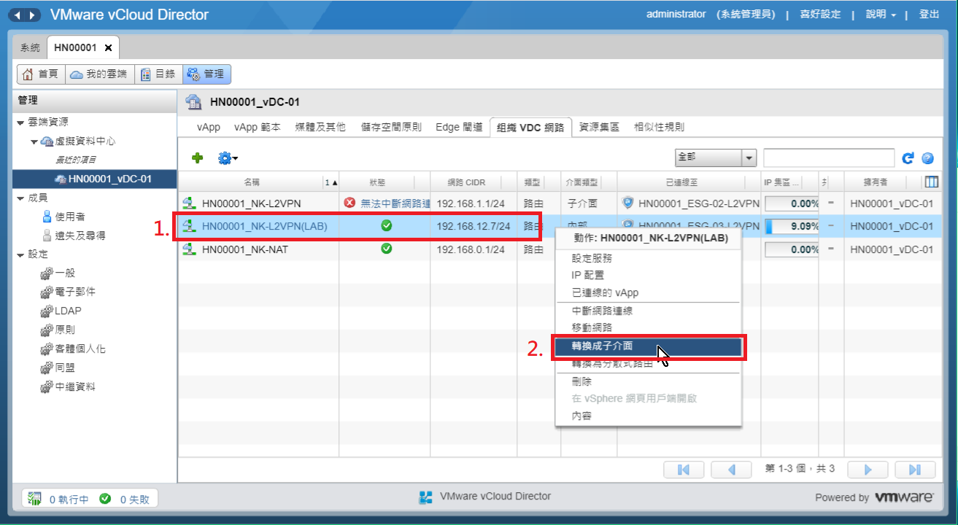Switch to the 系統 tab
This screenshot has width=958, height=525.
(30, 47)
